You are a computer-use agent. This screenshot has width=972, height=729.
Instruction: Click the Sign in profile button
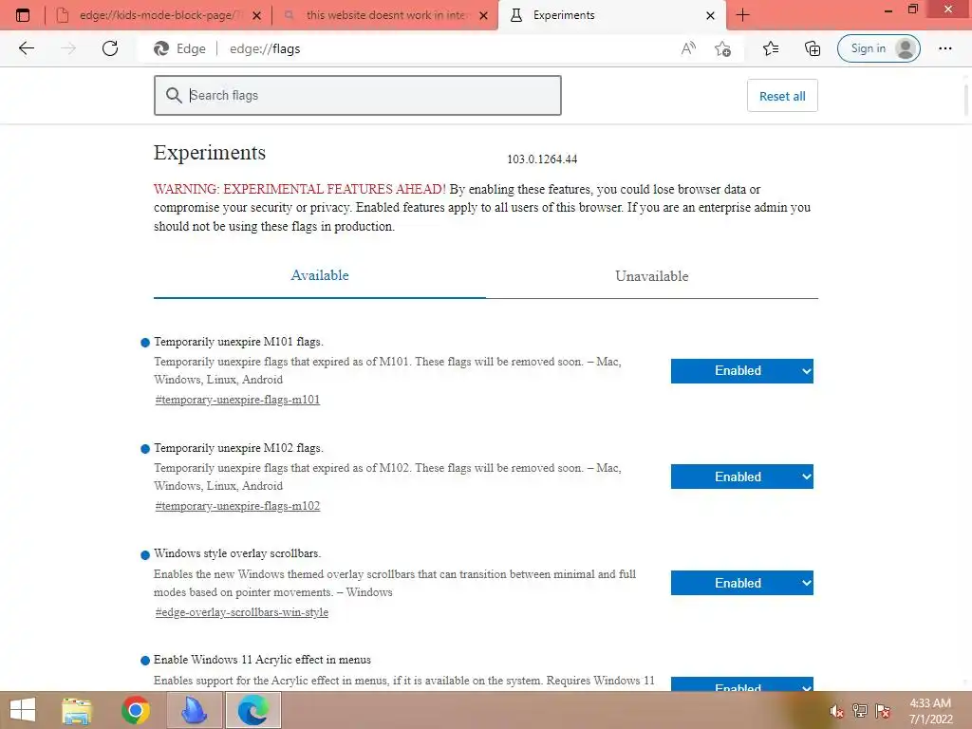(878, 48)
